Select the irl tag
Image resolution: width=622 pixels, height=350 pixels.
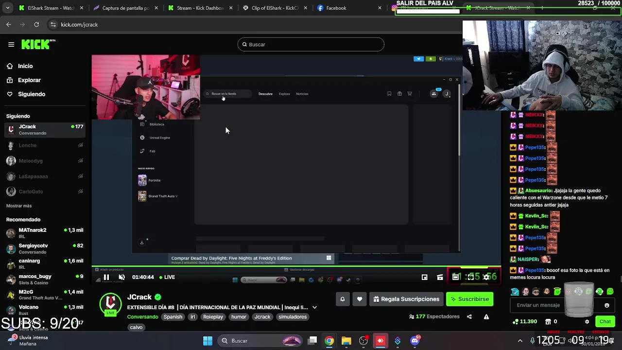point(192,317)
